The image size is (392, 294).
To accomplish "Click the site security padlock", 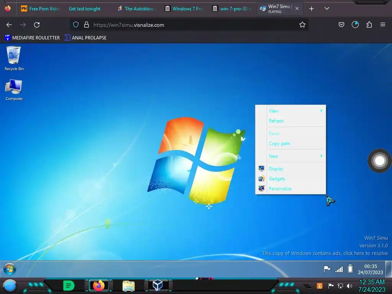I will 87,25.
